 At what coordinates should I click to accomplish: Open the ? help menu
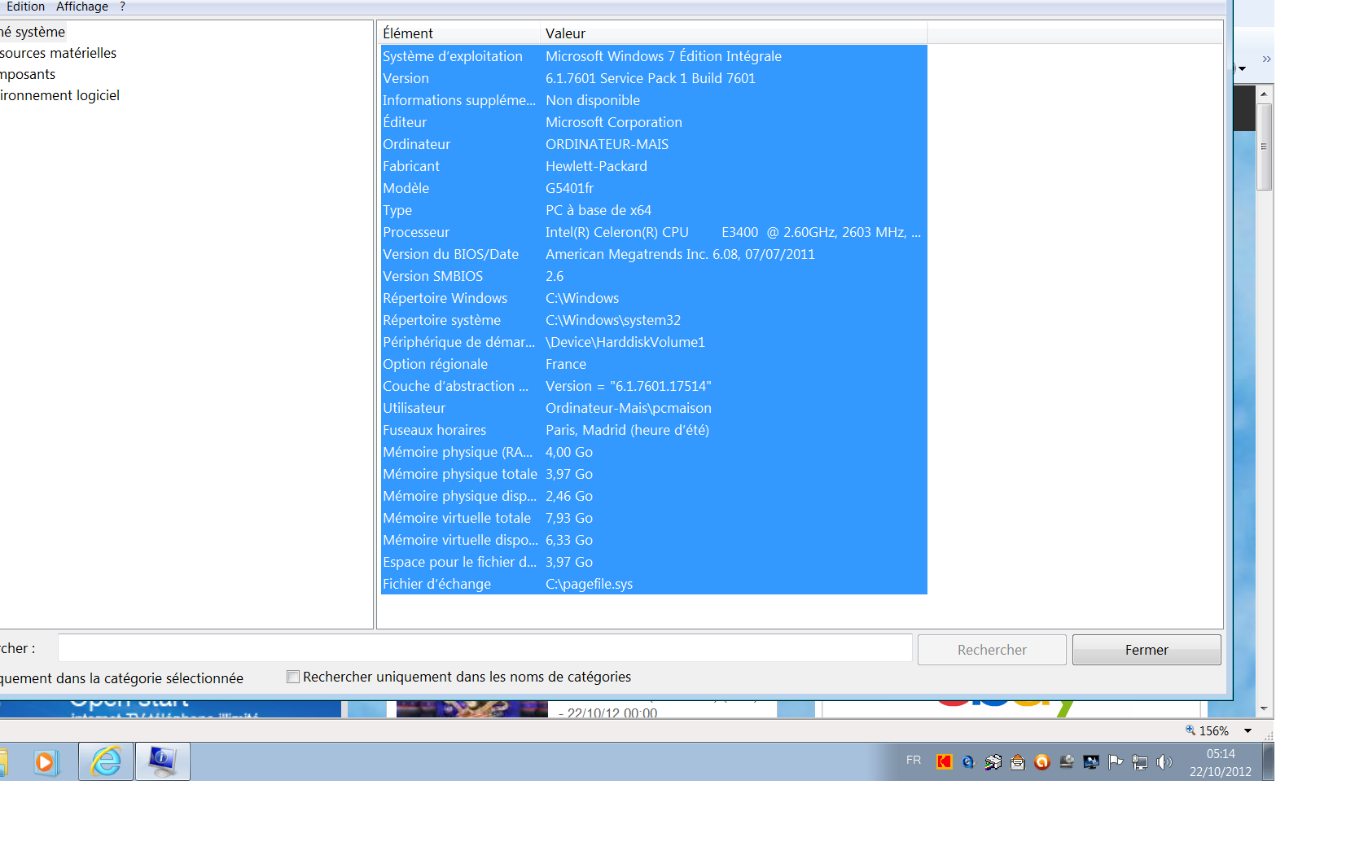(122, 7)
